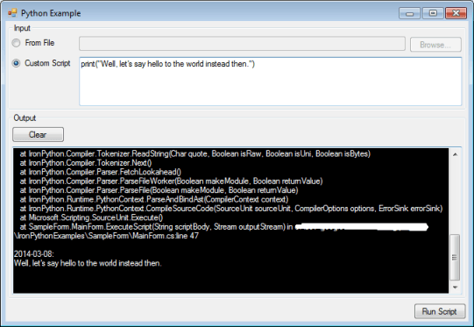
Task: Click the output scrollbar thumb
Action: (x=455, y=258)
